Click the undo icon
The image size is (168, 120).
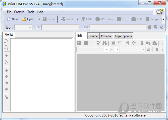(x=128, y=43)
